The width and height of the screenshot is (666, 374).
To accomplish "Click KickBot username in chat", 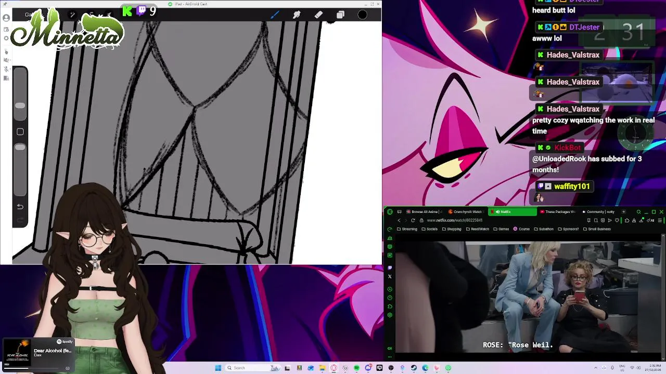I will [x=567, y=148].
